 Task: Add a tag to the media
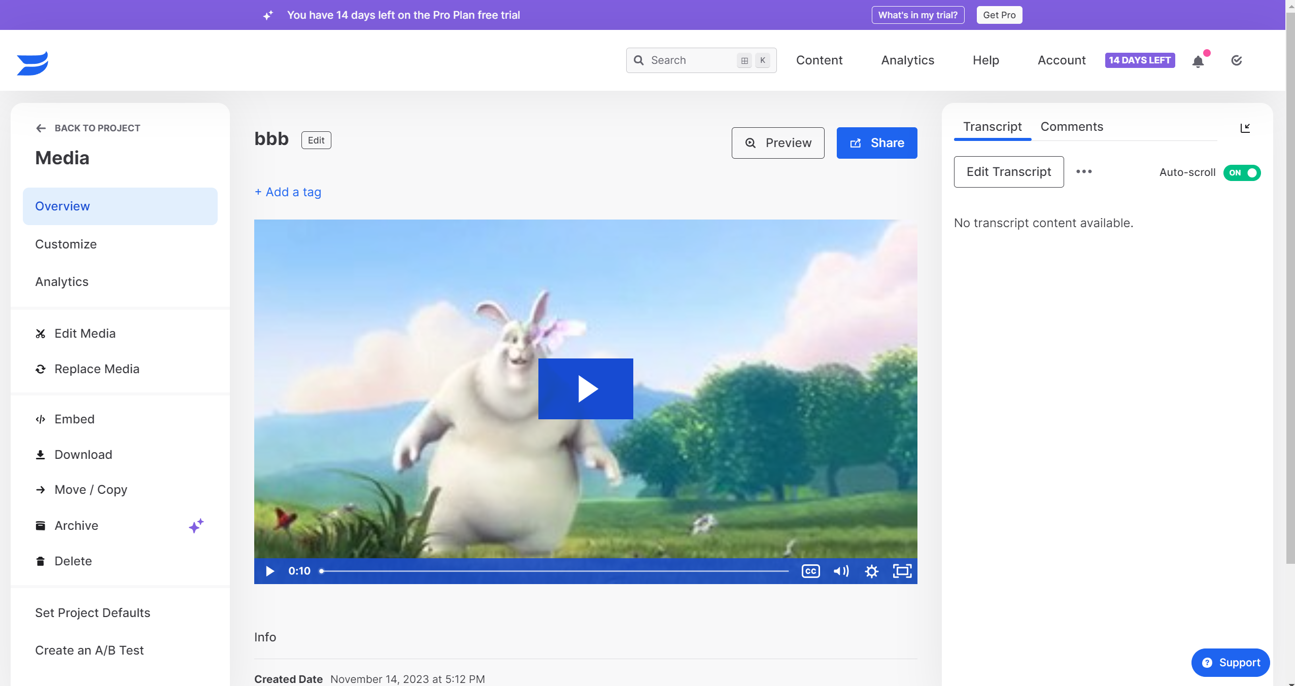[x=288, y=192]
